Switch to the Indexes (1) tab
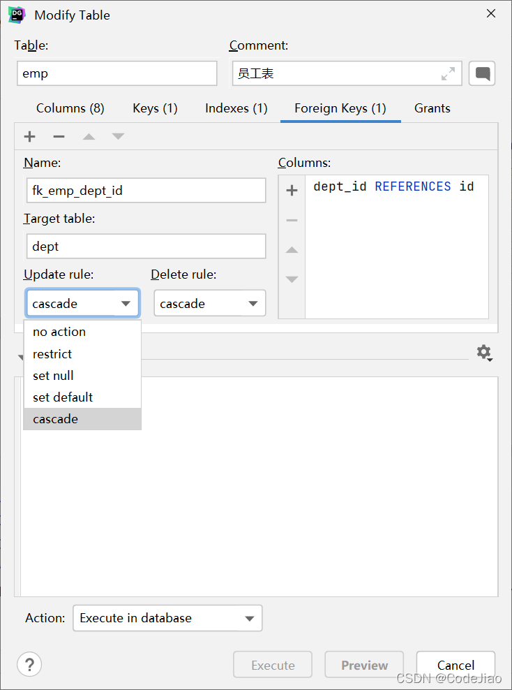 click(x=236, y=108)
